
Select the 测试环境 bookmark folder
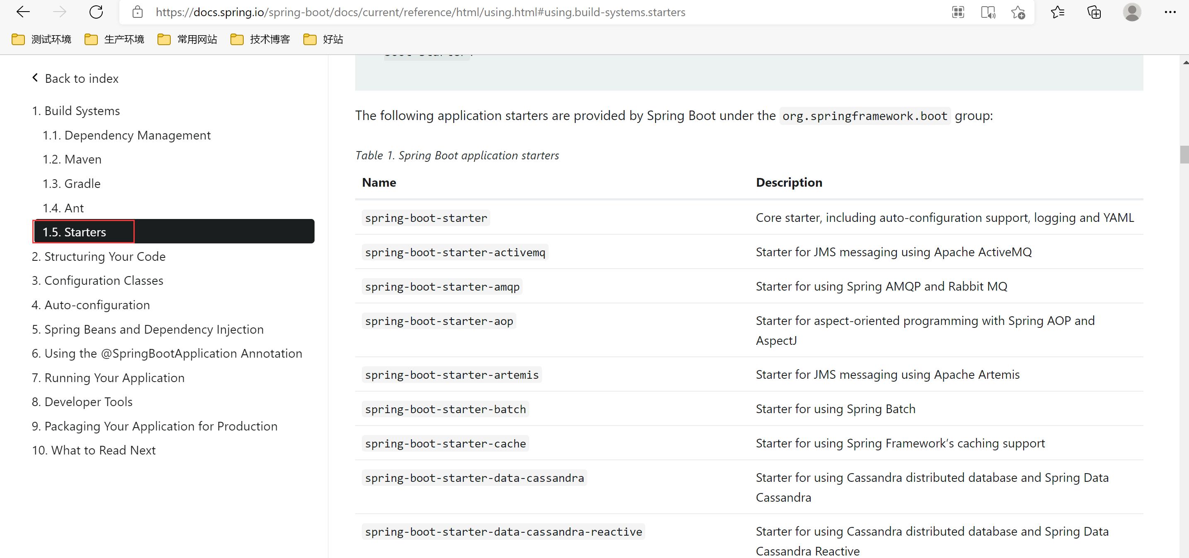pos(42,38)
